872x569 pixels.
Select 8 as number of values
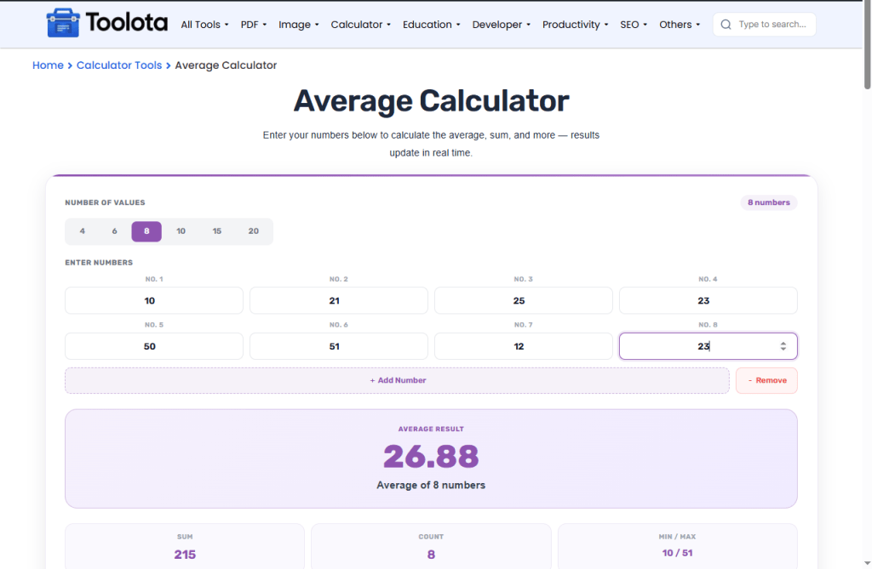[x=146, y=231]
